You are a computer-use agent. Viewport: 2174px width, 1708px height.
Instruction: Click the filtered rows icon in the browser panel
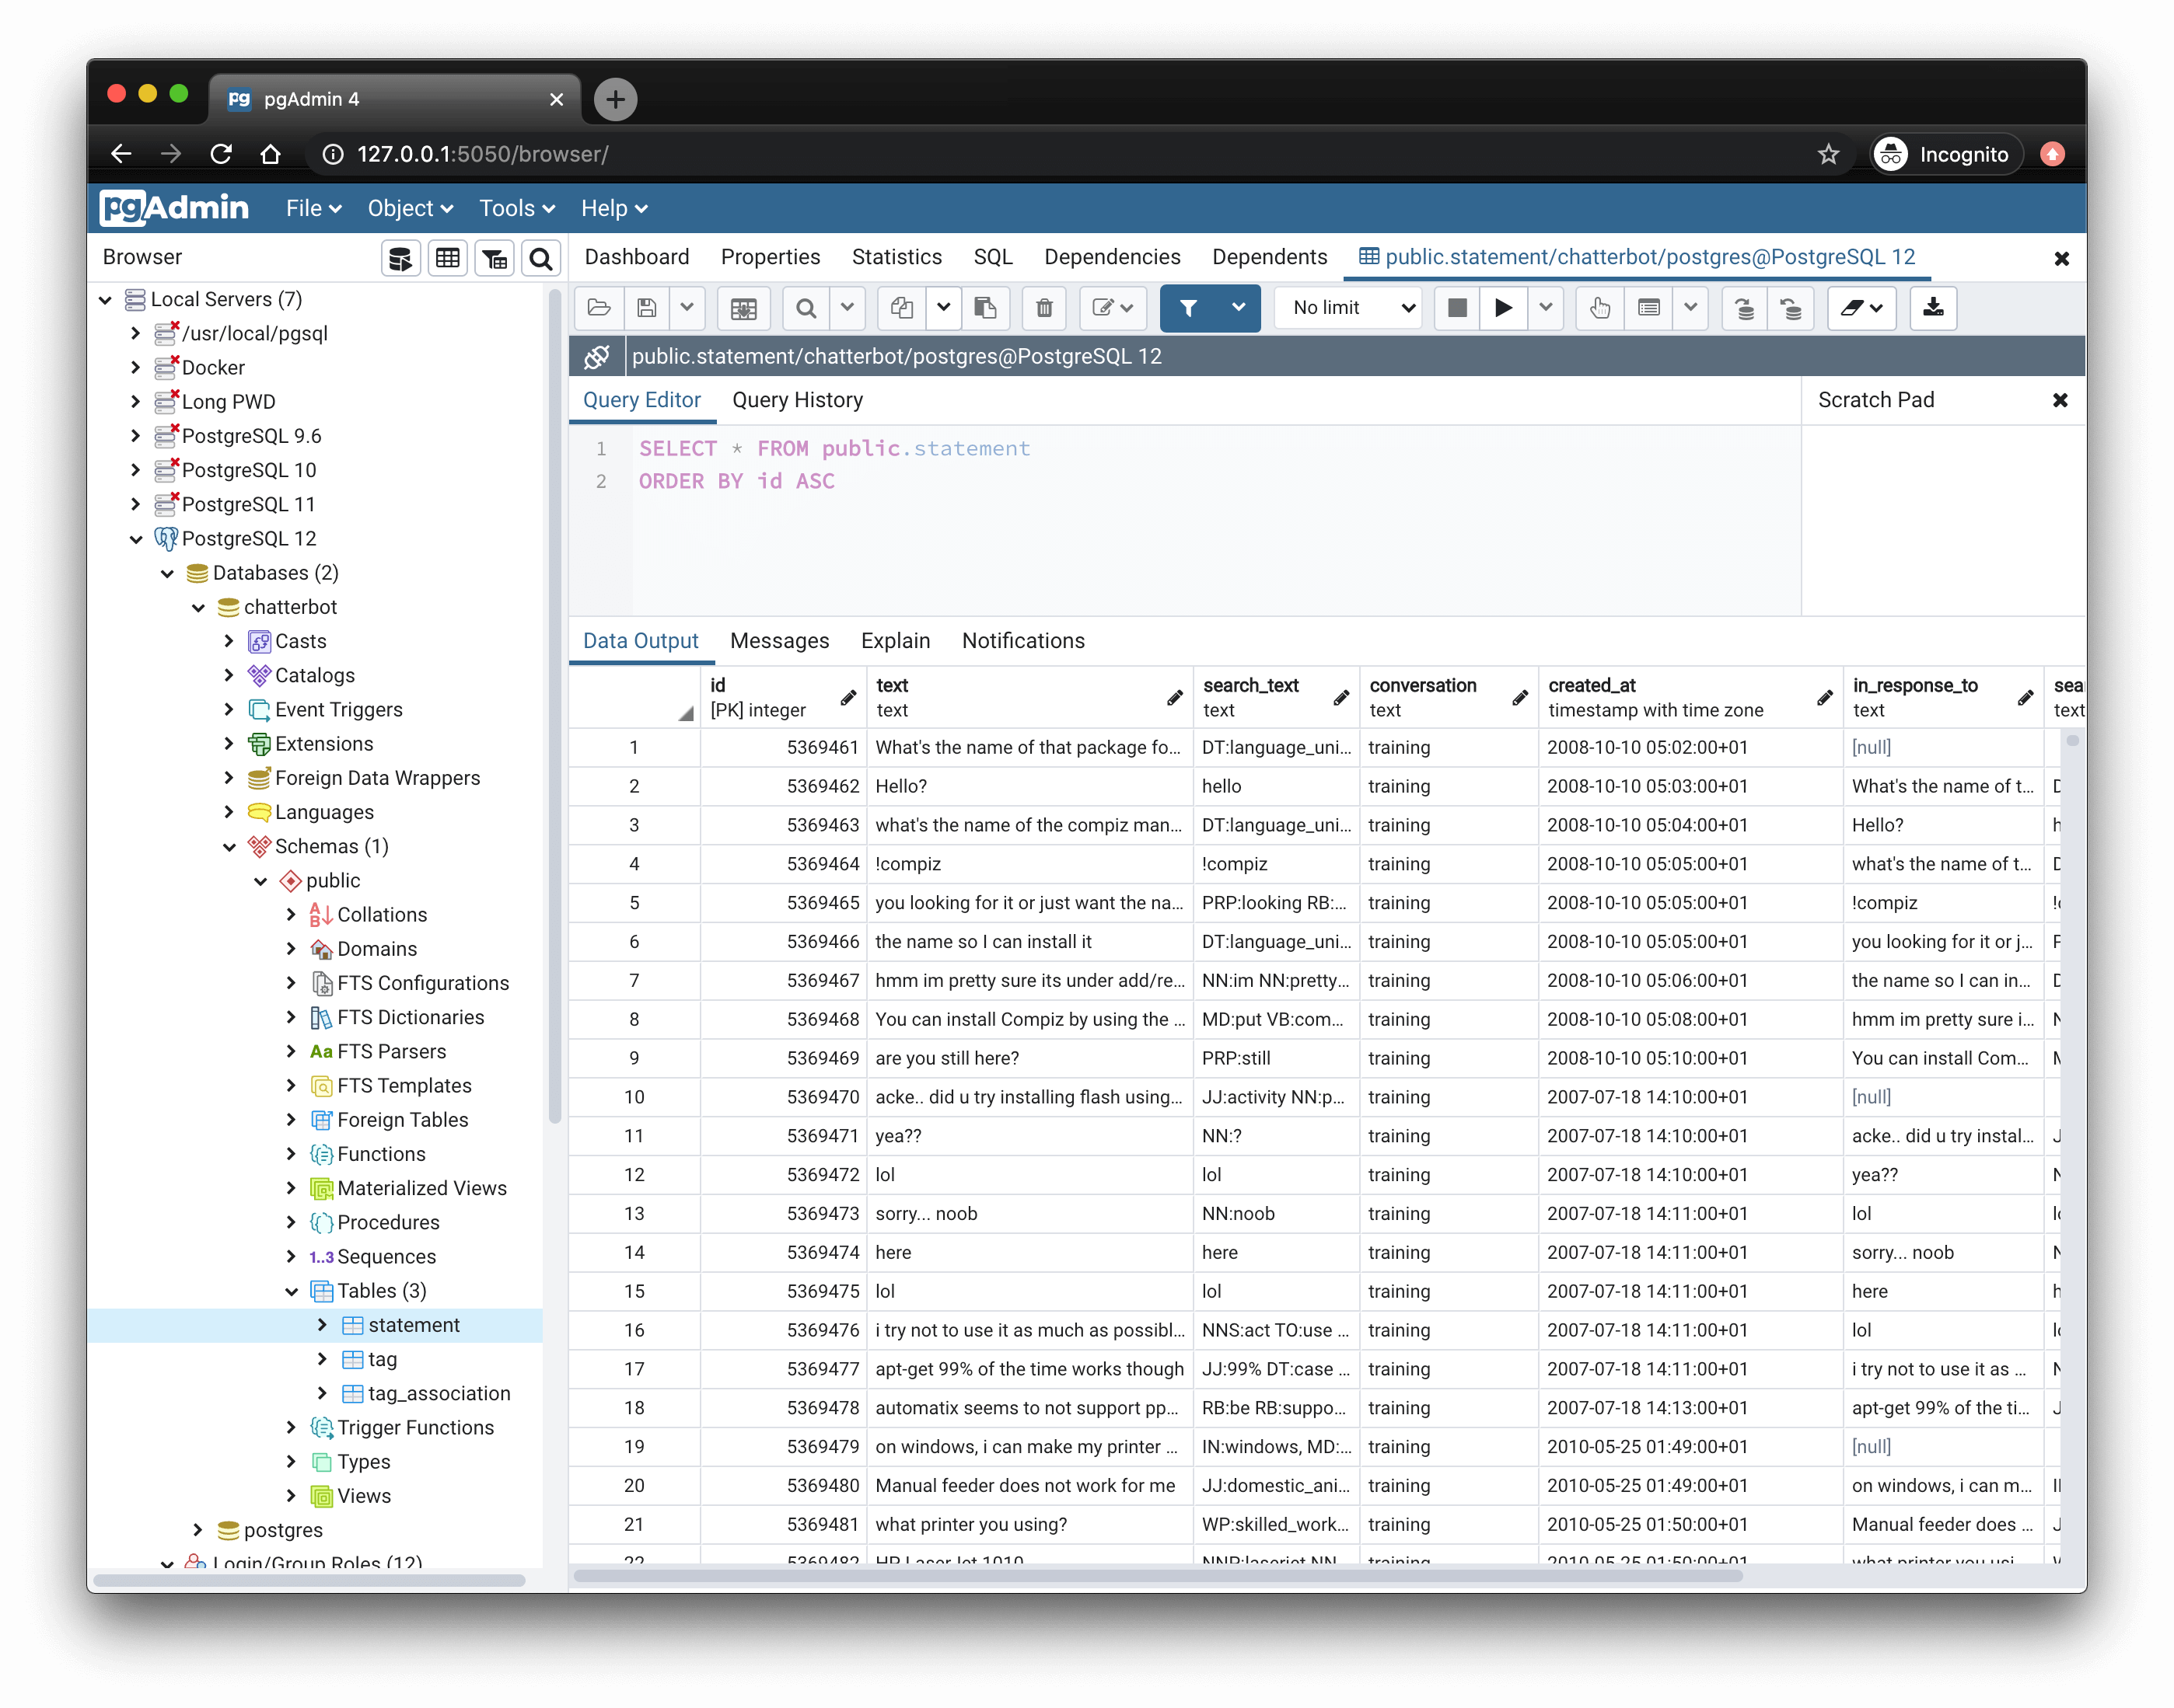coord(493,258)
